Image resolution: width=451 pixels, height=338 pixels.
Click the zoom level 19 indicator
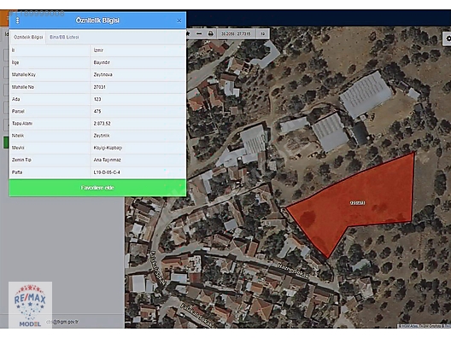[x=262, y=34]
